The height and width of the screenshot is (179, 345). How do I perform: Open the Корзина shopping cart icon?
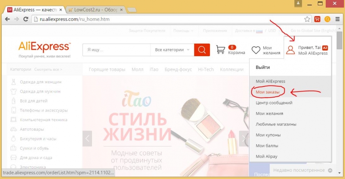click(x=220, y=50)
